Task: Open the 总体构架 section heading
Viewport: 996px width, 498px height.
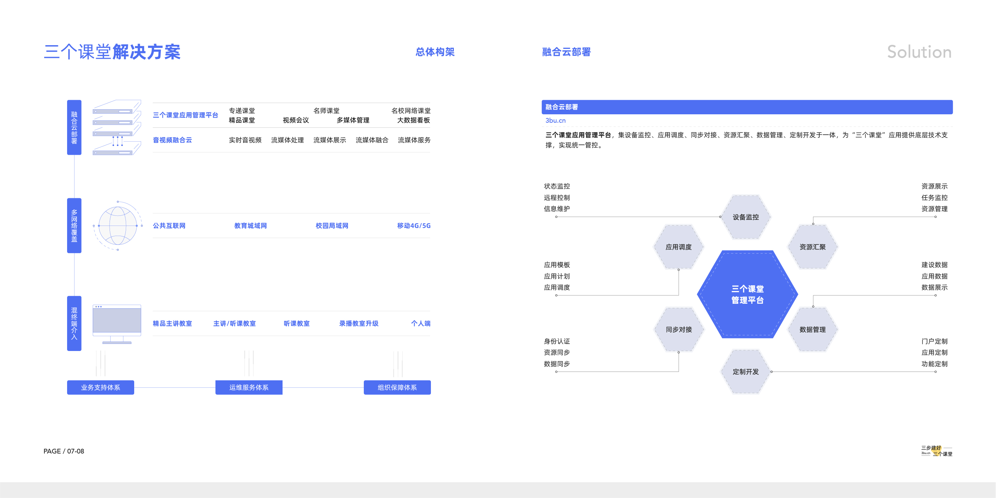Action: click(x=435, y=52)
